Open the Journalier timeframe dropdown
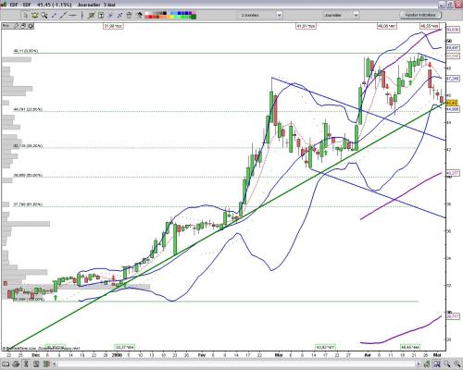 341,15
